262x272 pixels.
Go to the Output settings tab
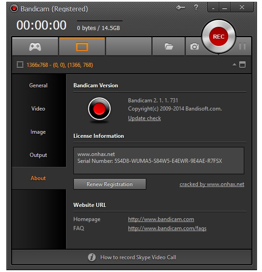[38, 155]
